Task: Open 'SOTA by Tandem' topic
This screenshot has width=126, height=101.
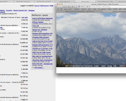Action: click(x=38, y=22)
